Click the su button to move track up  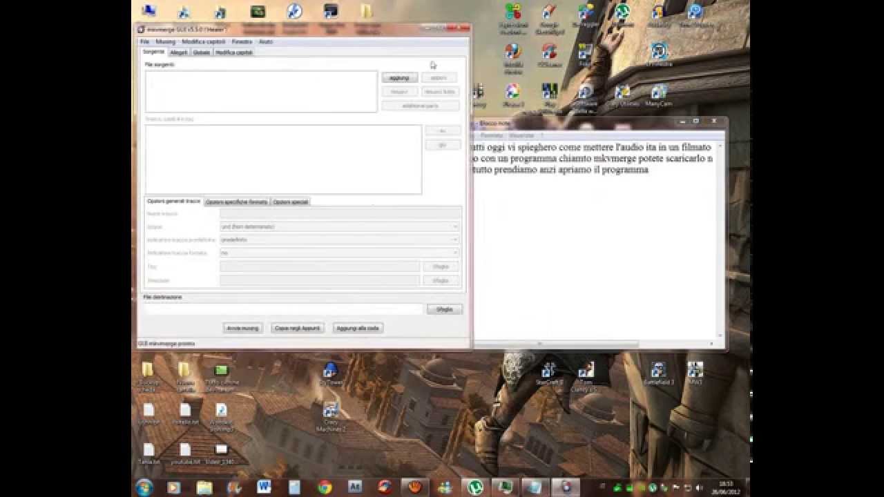(443, 130)
